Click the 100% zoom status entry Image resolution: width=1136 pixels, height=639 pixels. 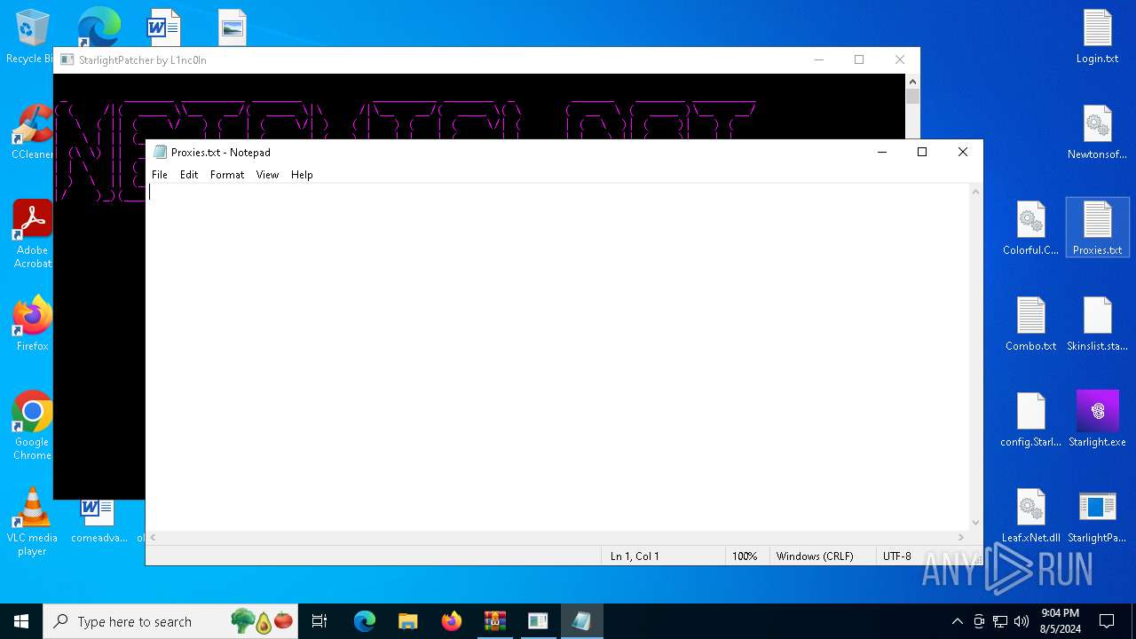pos(745,556)
